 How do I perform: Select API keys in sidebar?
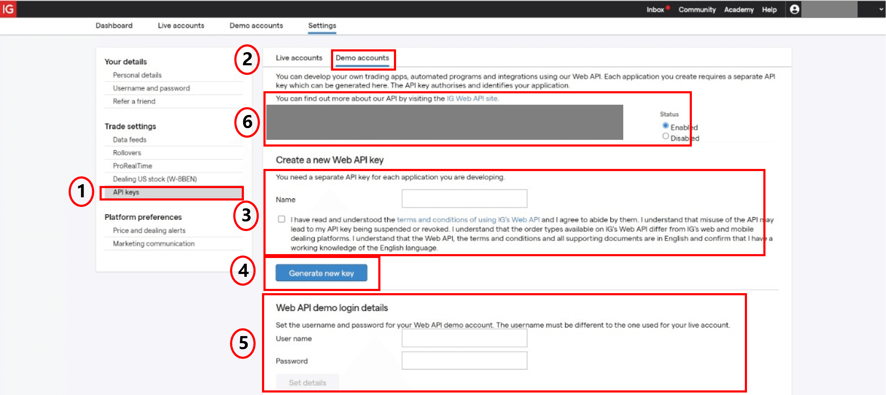coord(174,192)
